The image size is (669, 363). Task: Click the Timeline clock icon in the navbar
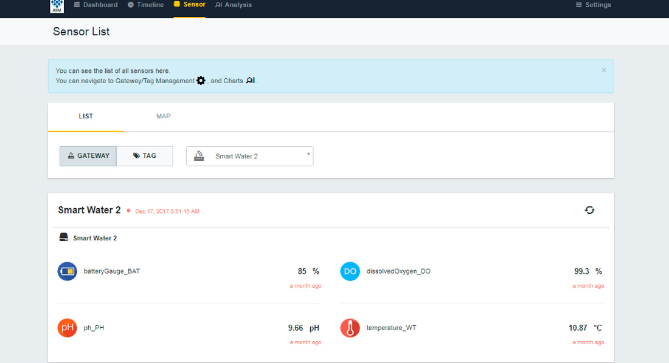click(131, 5)
